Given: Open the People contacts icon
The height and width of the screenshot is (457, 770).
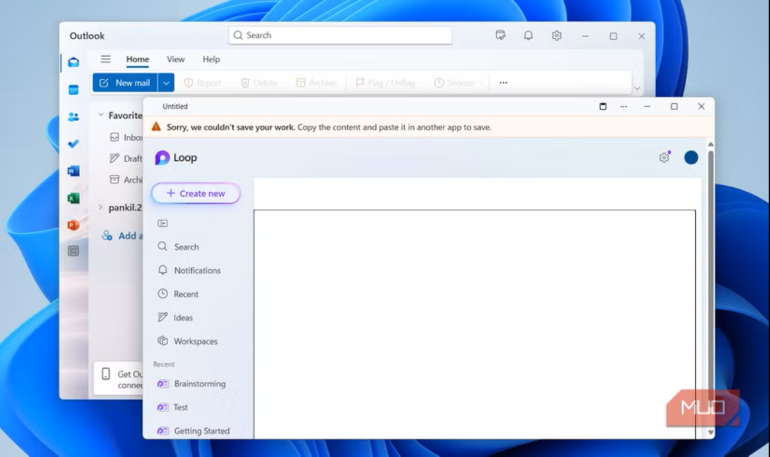Looking at the screenshot, I should pyautogui.click(x=73, y=117).
